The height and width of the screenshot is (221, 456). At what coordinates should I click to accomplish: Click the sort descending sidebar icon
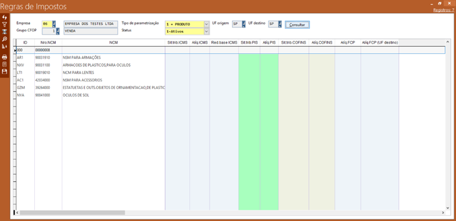(x=4, y=46)
